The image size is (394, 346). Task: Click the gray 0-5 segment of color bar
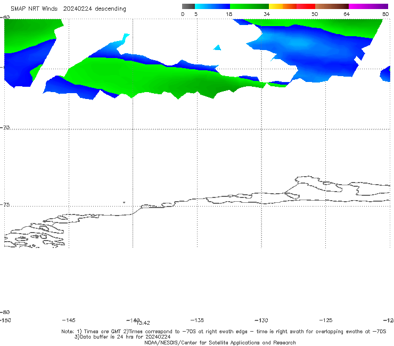point(188,6)
